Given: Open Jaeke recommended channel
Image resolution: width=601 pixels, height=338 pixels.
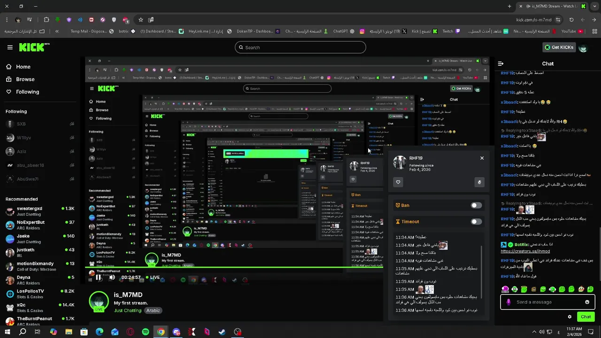Looking at the screenshot, I should point(40,238).
